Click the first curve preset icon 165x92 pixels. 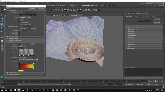point(19,60)
